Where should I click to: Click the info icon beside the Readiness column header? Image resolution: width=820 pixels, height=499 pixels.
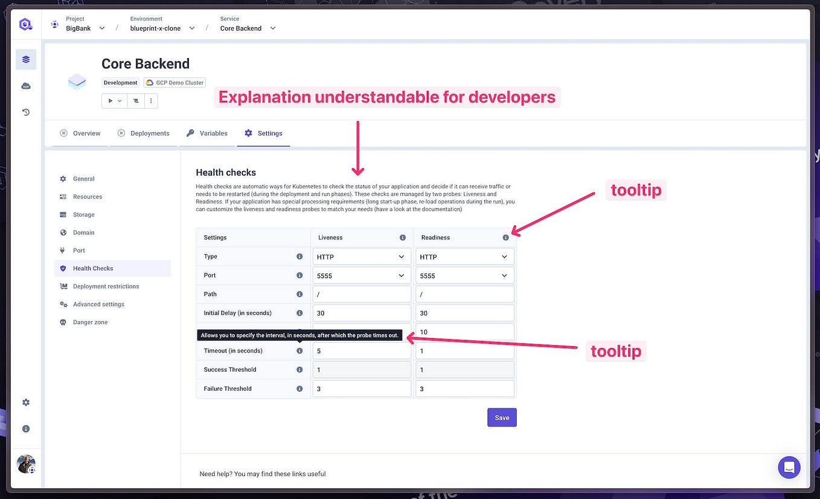[x=506, y=237]
